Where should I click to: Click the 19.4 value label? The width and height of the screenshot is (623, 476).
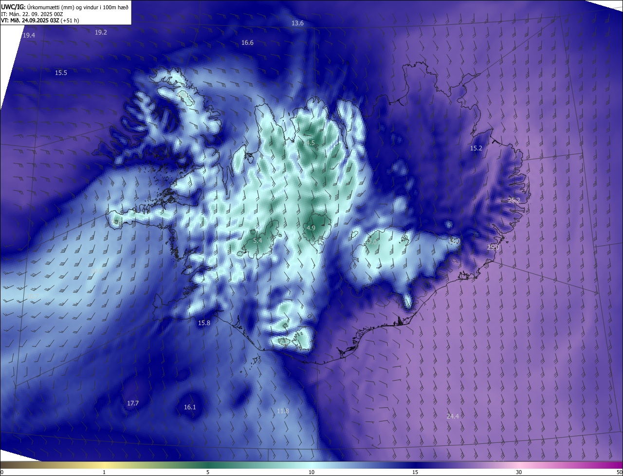click(29, 36)
